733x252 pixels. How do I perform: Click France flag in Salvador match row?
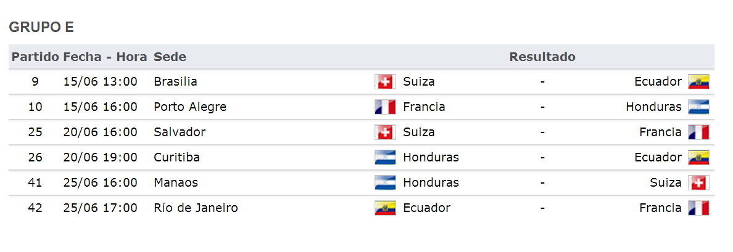(x=698, y=132)
